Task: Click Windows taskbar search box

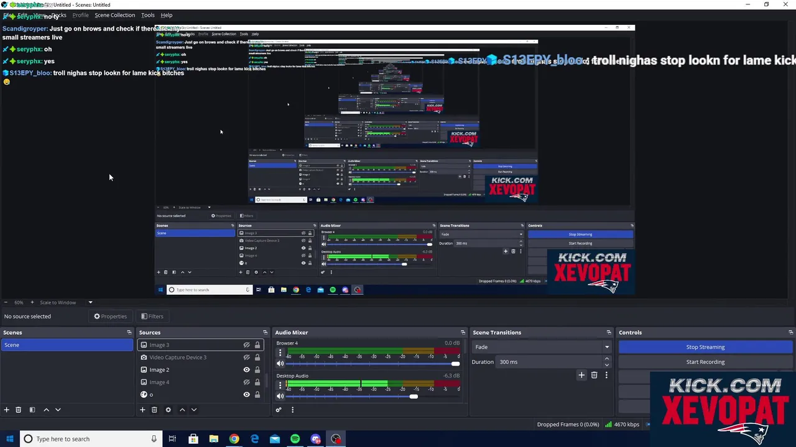Action: pyautogui.click(x=90, y=439)
